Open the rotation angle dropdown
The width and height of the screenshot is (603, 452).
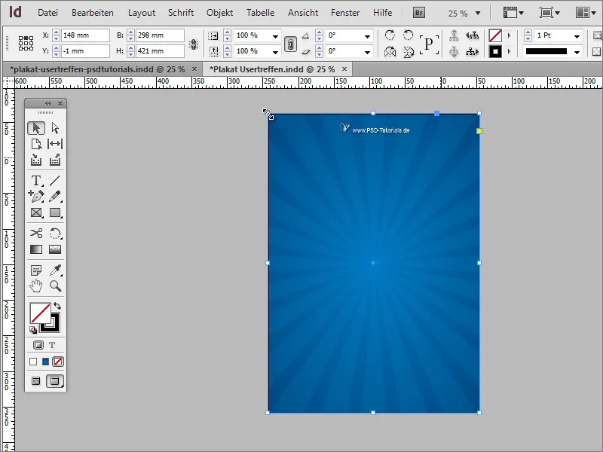click(x=367, y=36)
